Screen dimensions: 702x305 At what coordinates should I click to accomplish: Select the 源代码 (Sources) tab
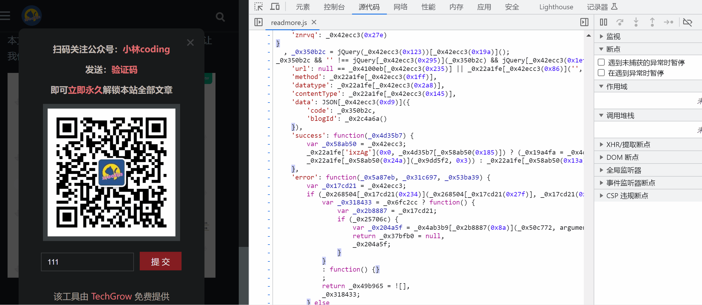[369, 7]
